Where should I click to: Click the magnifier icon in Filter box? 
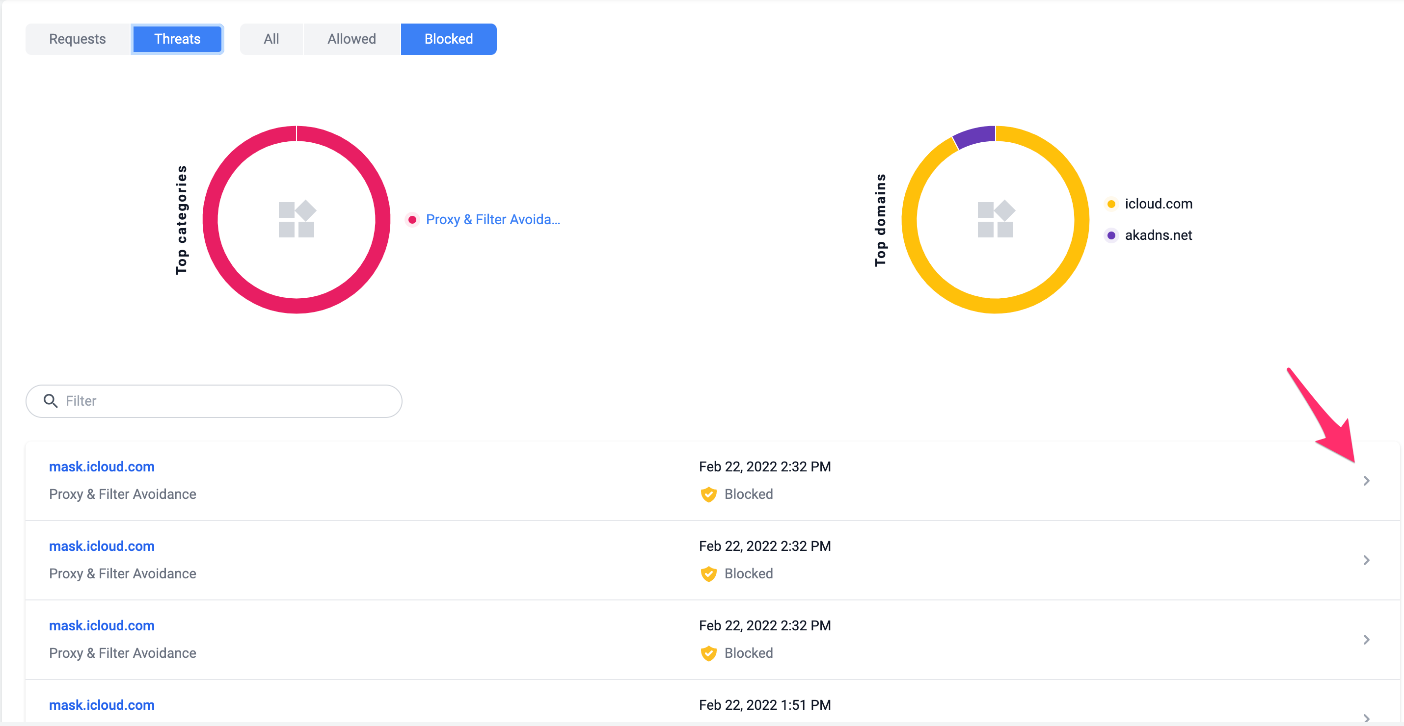(x=51, y=401)
